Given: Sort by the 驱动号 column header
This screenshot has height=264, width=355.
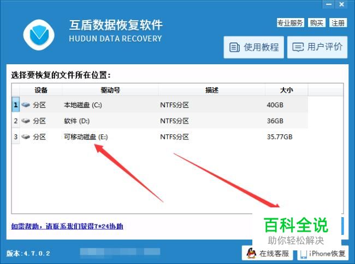Looking at the screenshot, I should [x=110, y=90].
